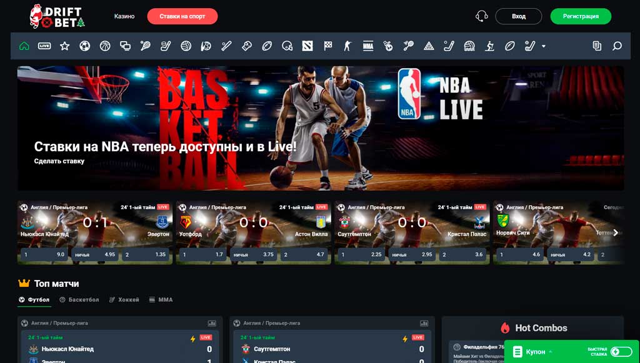Bet on draw 2.95 Southampton–Crystal Palace
The width and height of the screenshot is (640, 363).
(x=412, y=254)
